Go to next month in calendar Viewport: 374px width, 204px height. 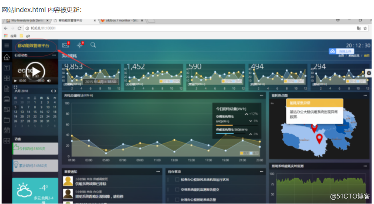coord(55,91)
